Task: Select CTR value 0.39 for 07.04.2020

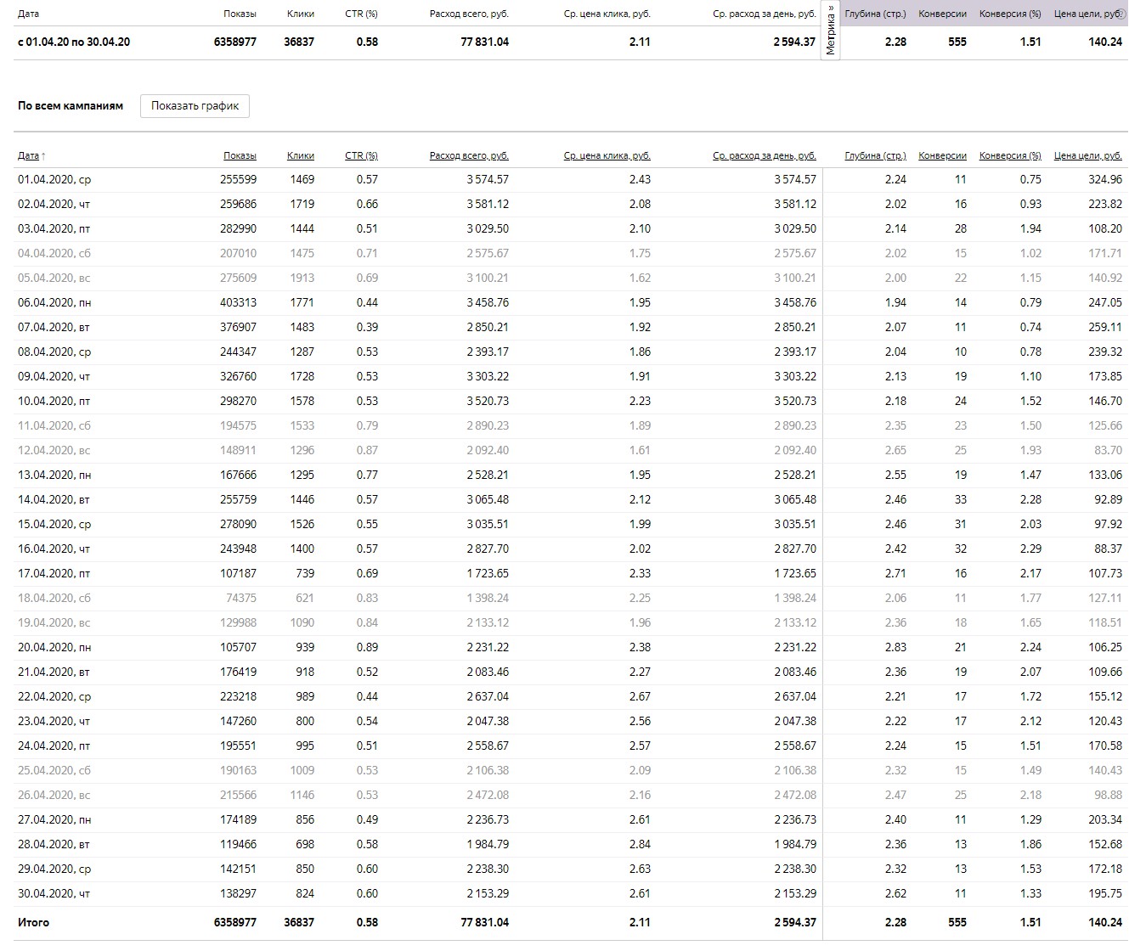Action: pyautogui.click(x=367, y=327)
